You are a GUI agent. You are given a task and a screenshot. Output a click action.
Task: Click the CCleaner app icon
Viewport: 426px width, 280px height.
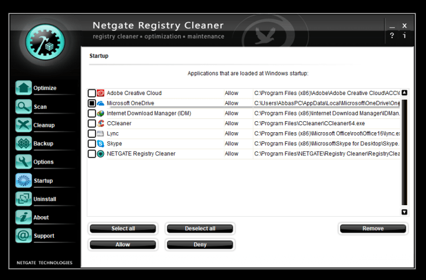click(x=100, y=123)
